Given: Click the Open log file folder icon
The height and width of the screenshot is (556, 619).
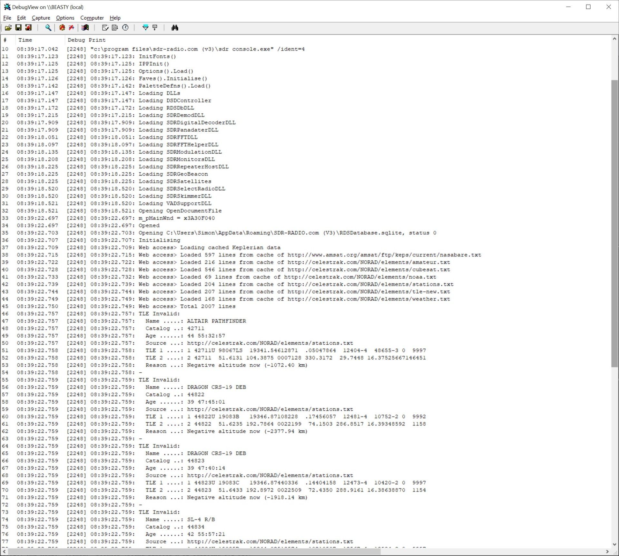Looking at the screenshot, I should (8, 28).
